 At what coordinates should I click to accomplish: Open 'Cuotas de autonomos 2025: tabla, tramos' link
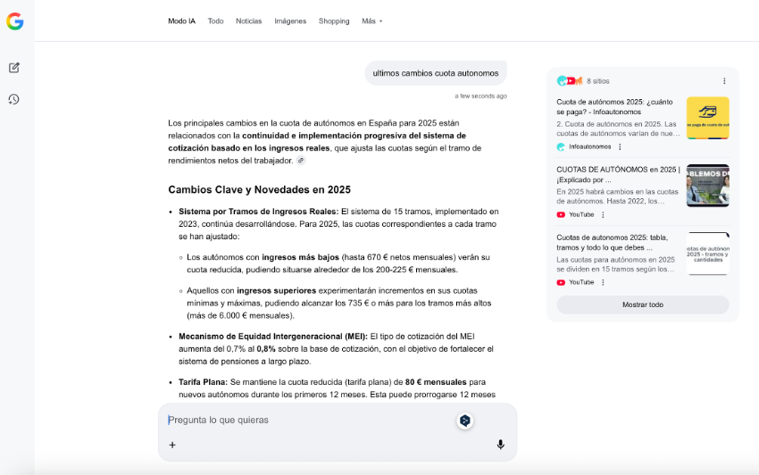613,243
